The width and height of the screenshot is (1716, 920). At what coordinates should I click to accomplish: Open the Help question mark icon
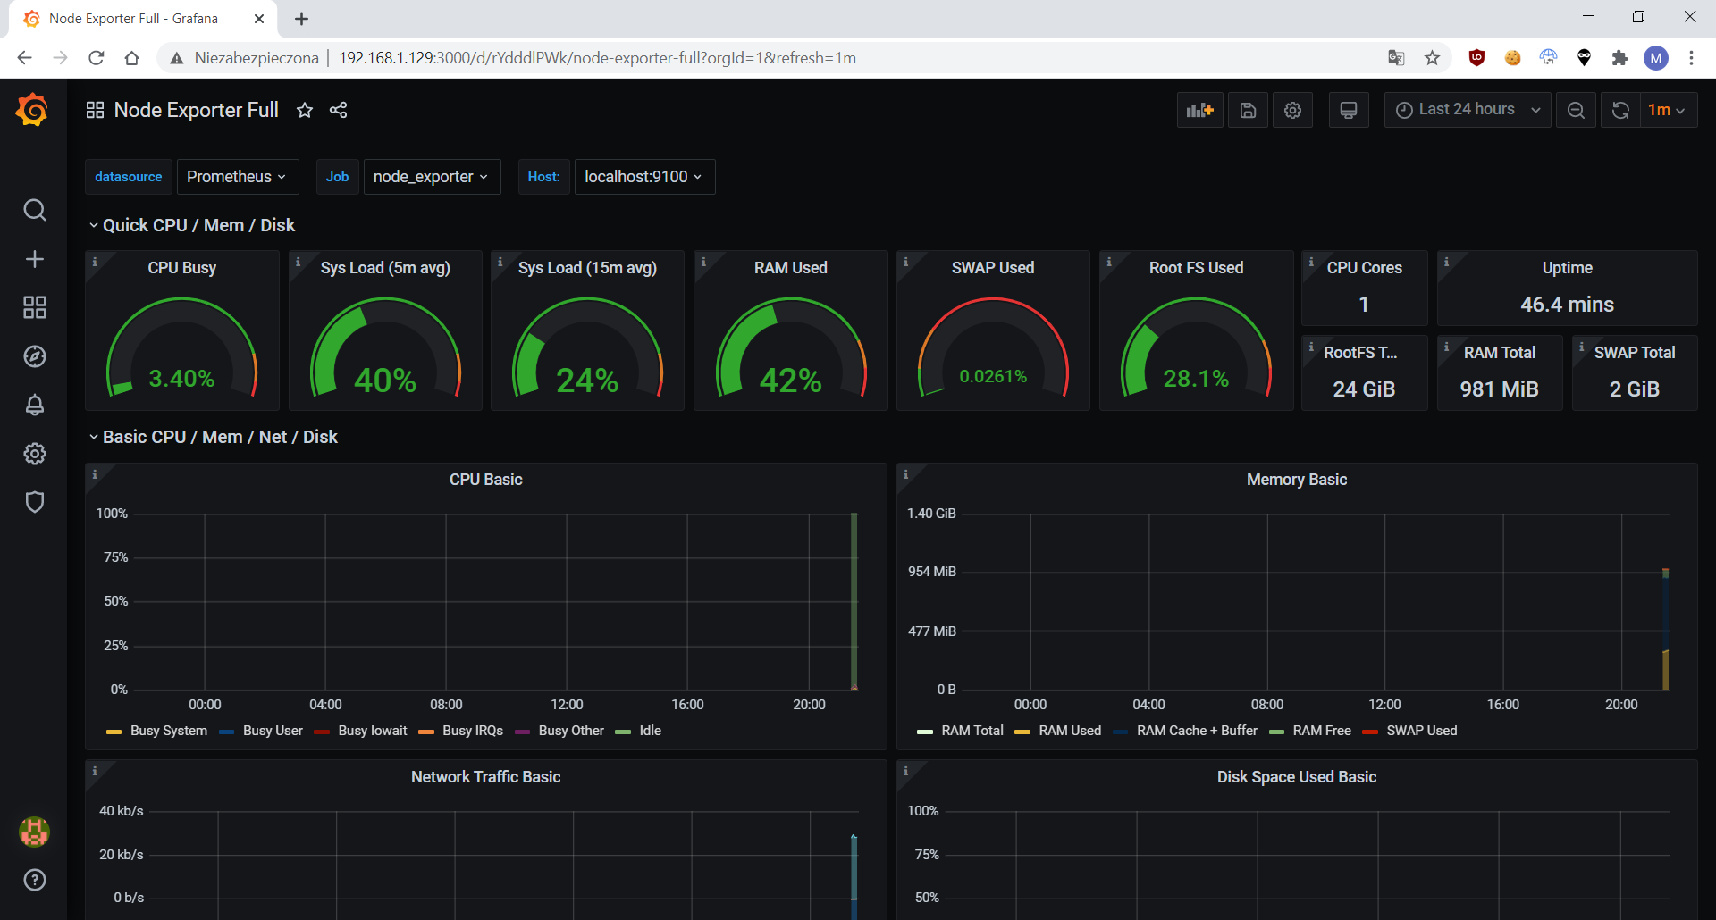(34, 880)
